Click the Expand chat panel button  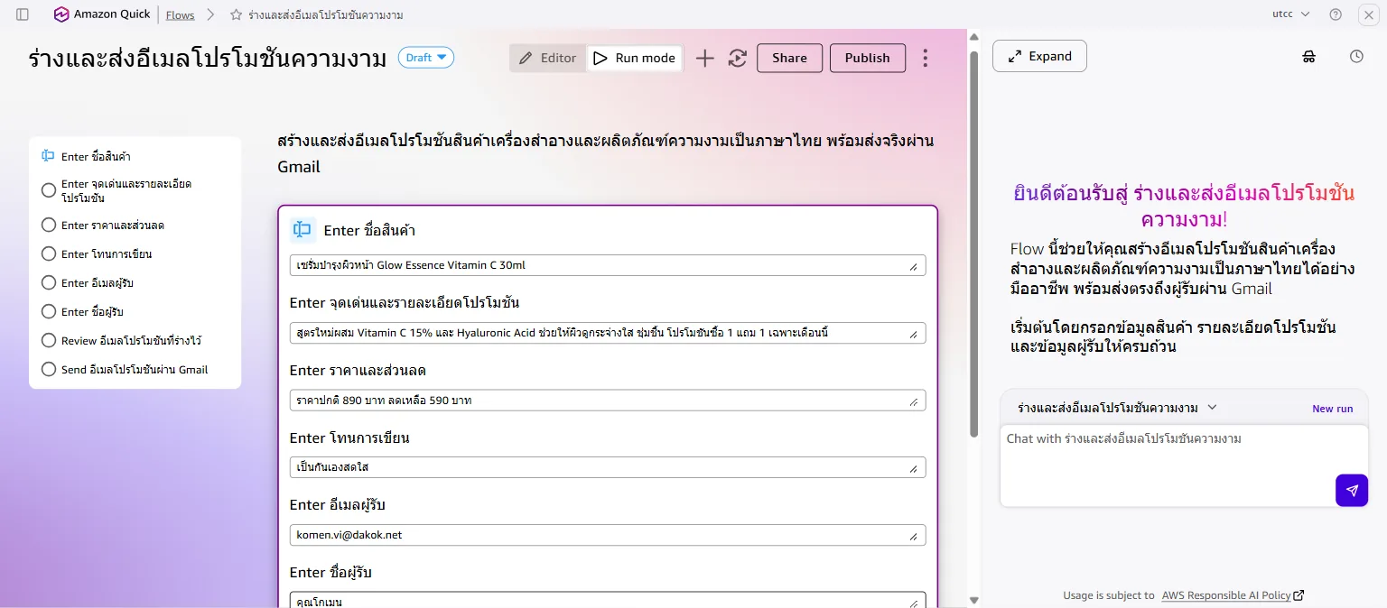pyautogui.click(x=1039, y=56)
